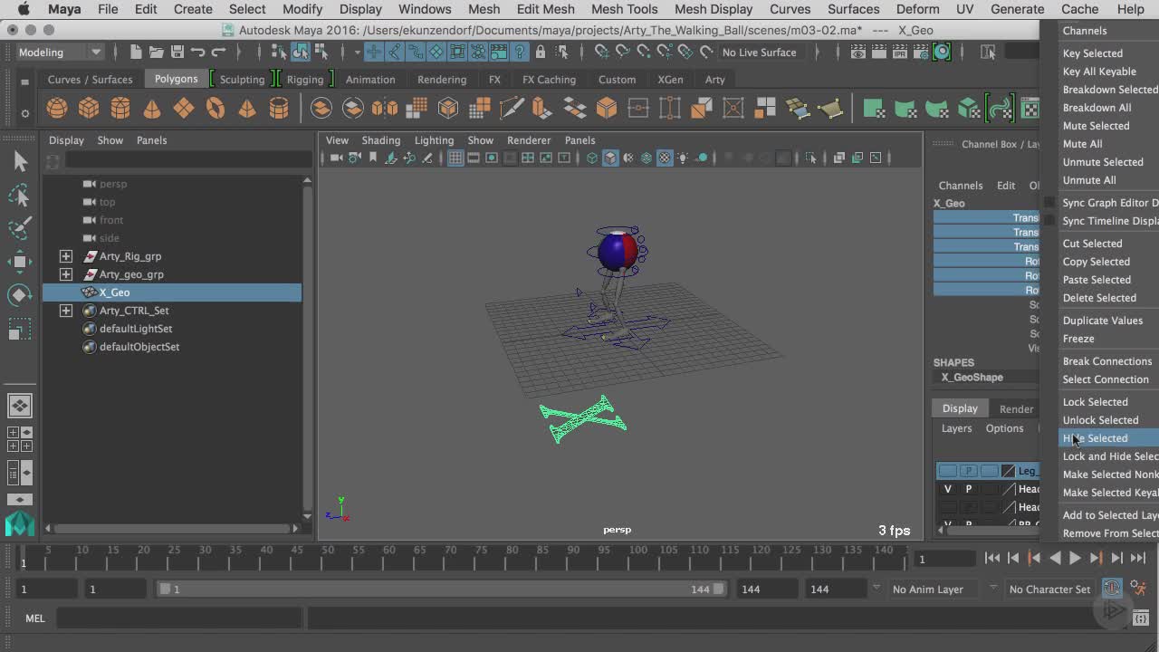Create a polygon pipe from the shelf
Viewport: 1159px width, 652px height.
[279, 109]
